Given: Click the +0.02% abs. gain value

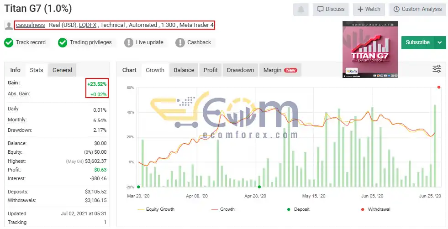Looking at the screenshot, I should tap(99, 94).
